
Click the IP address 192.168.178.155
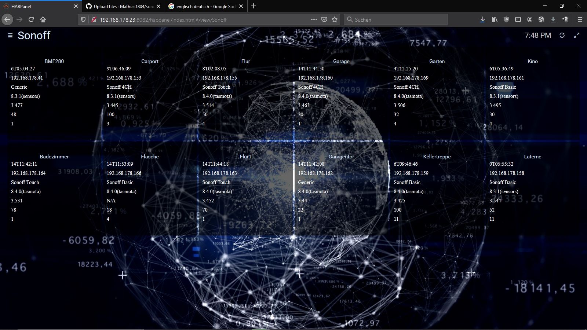point(220,78)
